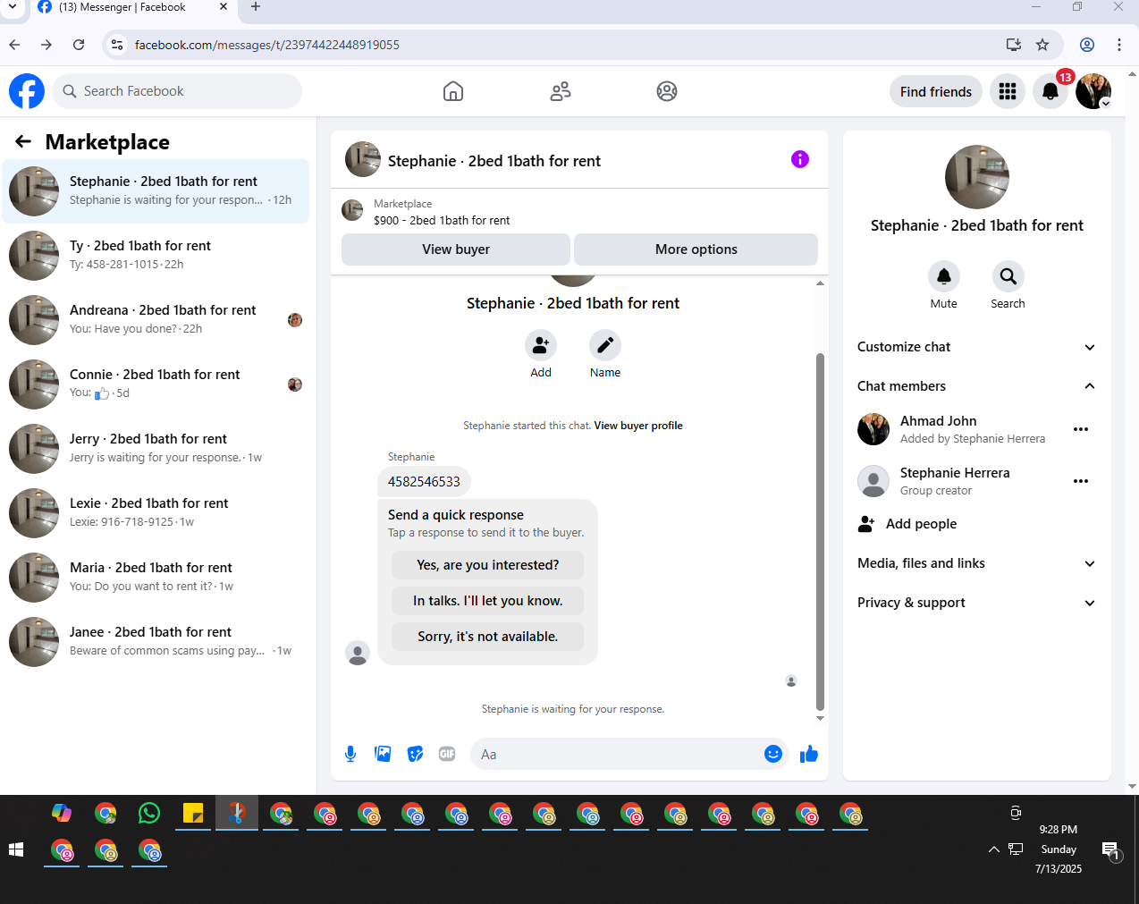Attach a photo using the image icon
This screenshot has width=1139, height=904.
coord(383,754)
